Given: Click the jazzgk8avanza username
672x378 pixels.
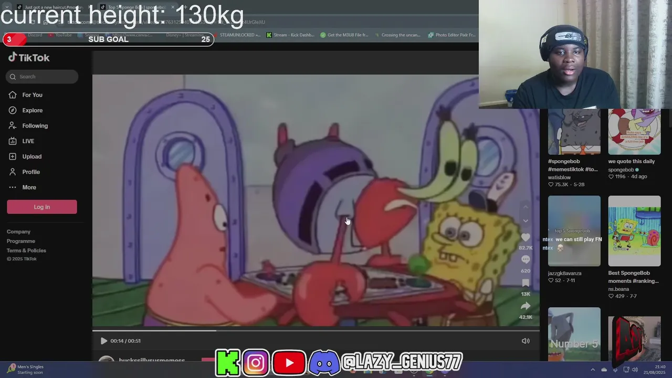Looking at the screenshot, I should 565,274.
